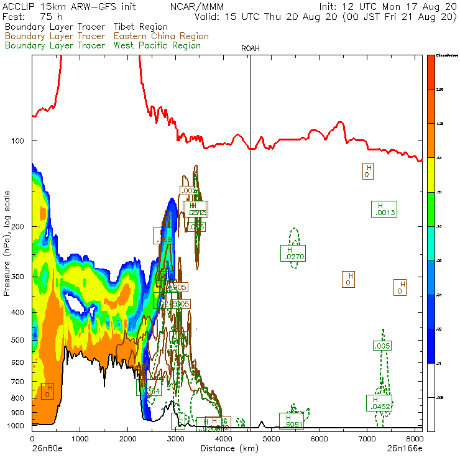Click the pressure axis tick '100'

click(x=17, y=141)
